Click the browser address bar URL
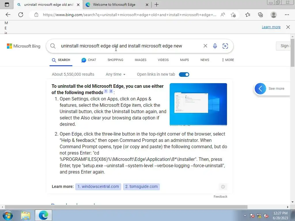The width and height of the screenshot is (295, 221). pos(129,15)
